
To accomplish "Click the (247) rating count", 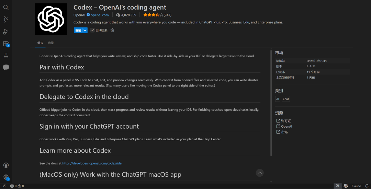I will 168,15.
